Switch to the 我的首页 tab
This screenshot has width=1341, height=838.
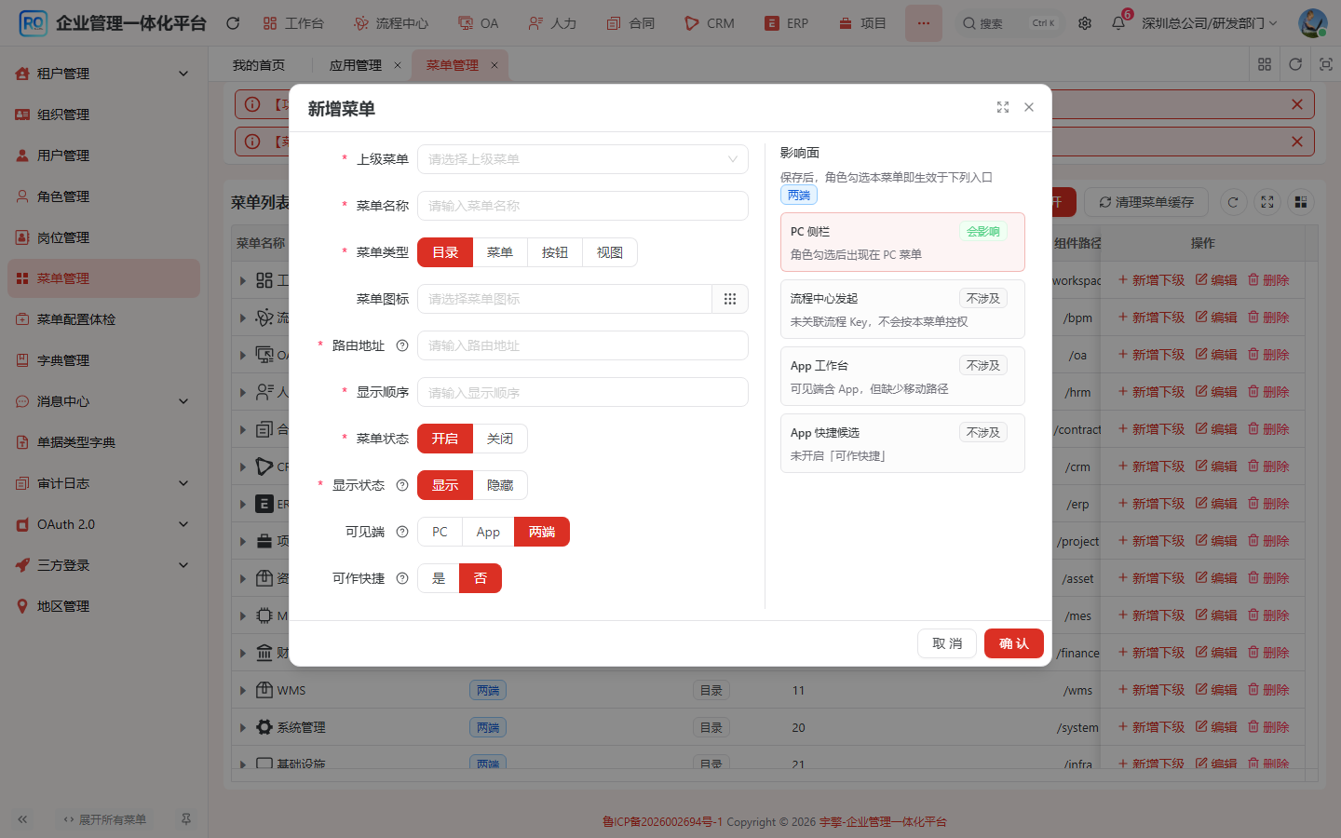click(259, 65)
